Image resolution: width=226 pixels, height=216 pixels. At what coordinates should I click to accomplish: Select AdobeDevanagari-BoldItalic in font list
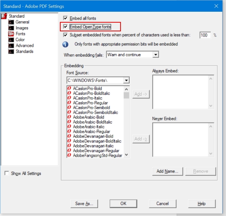pyautogui.click(x=97, y=141)
